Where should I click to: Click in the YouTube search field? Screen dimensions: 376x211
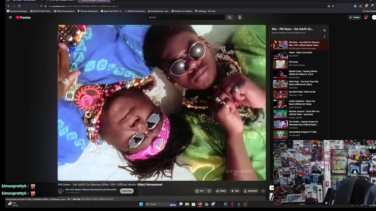pos(186,17)
